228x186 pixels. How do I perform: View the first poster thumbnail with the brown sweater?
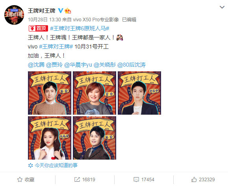pos(50,93)
